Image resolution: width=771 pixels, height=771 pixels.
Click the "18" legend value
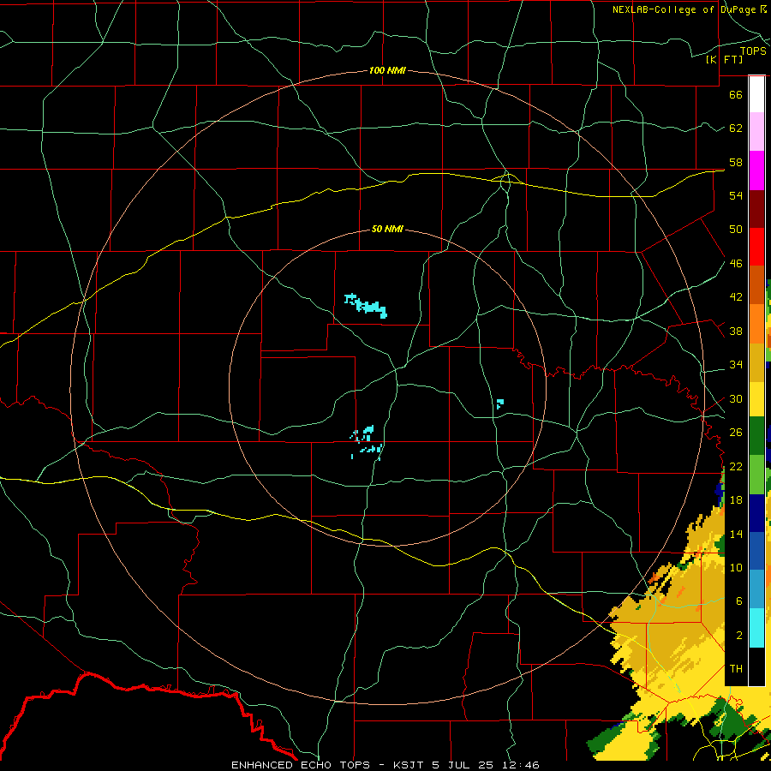[x=736, y=500]
